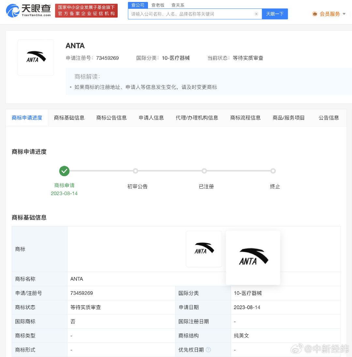Click the 会员服务 link
This screenshot has height=357, width=352.
pos(330,14)
